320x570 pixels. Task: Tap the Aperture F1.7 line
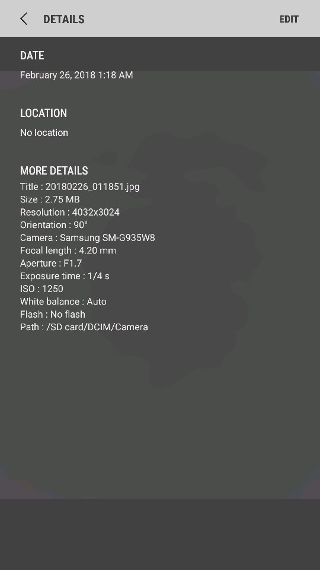[51, 263]
